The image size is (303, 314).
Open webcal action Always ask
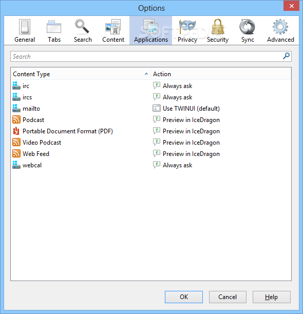(x=177, y=165)
